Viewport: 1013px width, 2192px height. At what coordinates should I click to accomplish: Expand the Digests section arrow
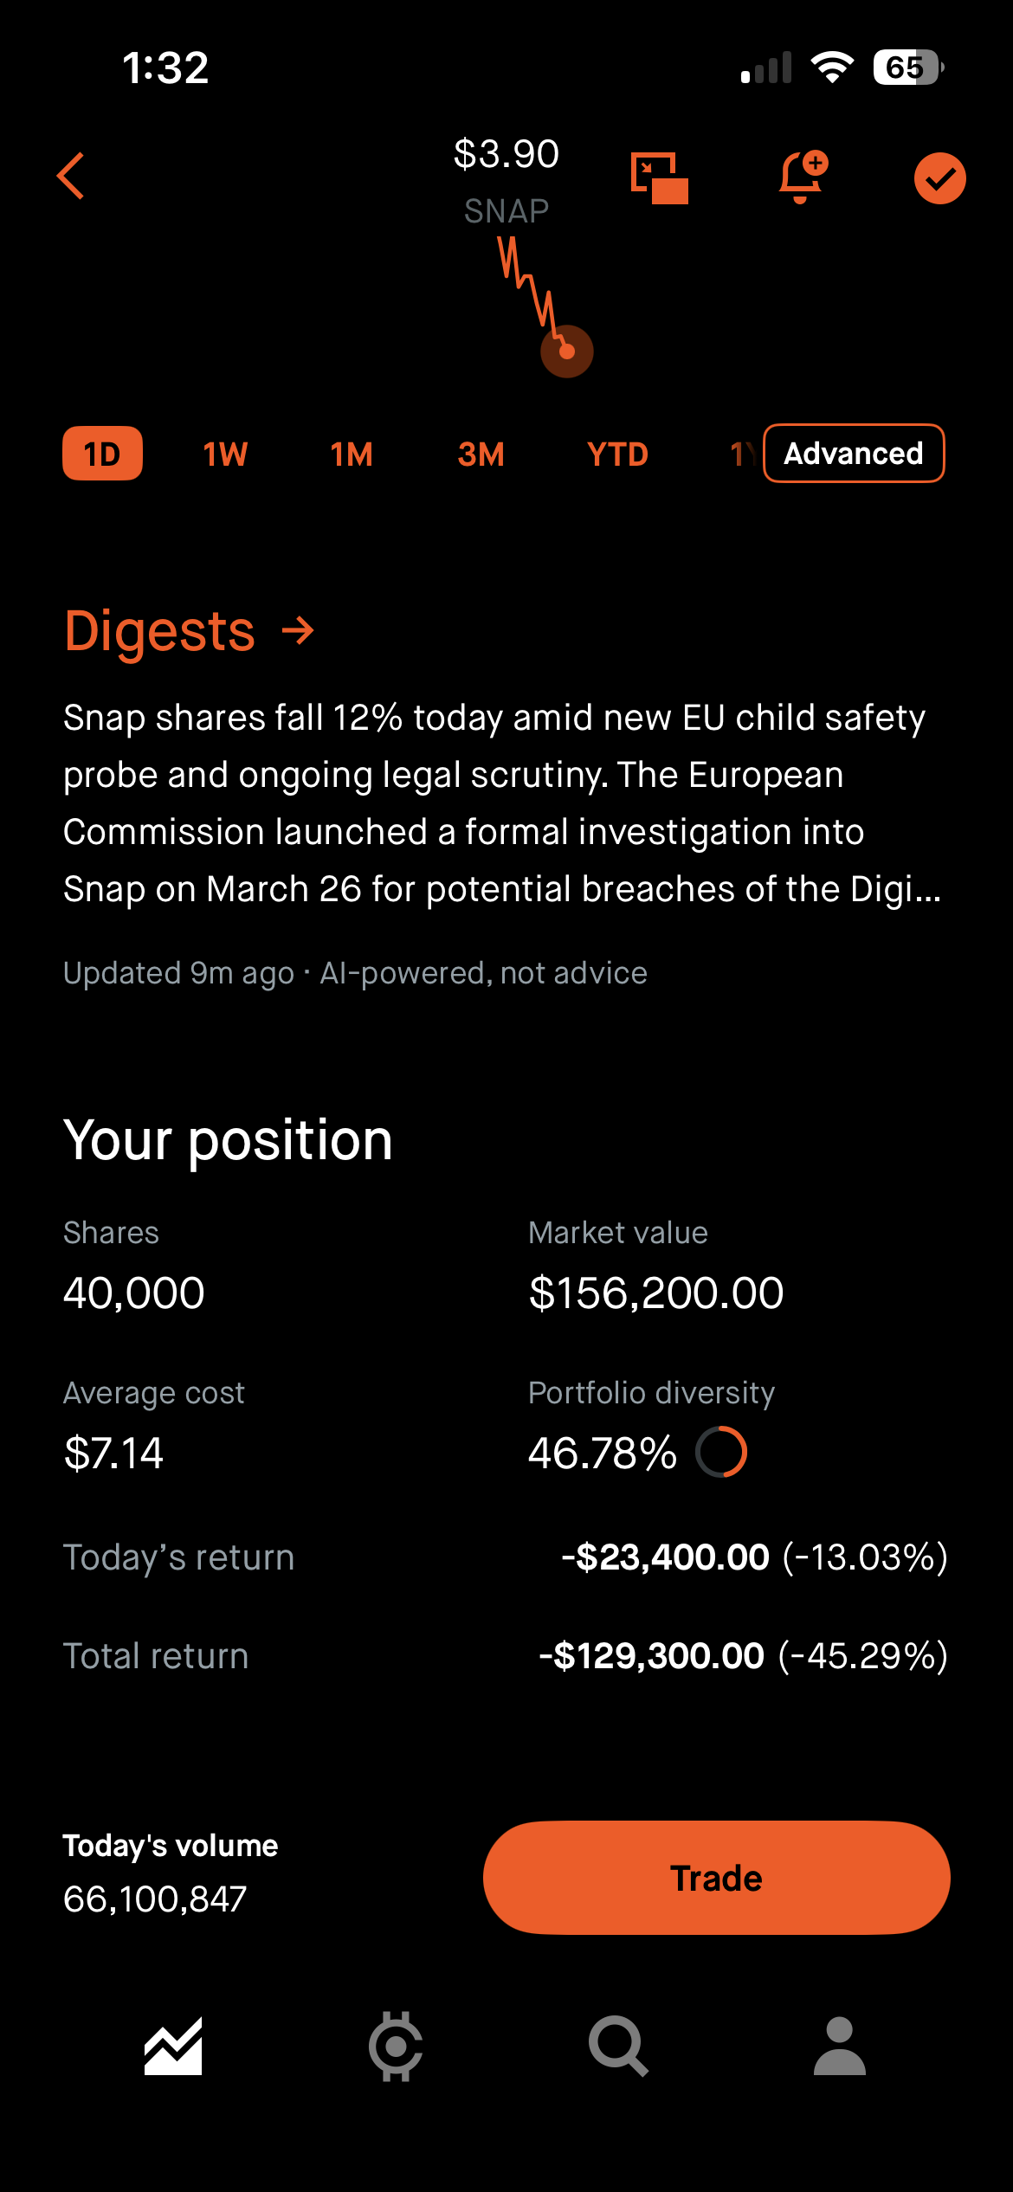click(x=298, y=630)
